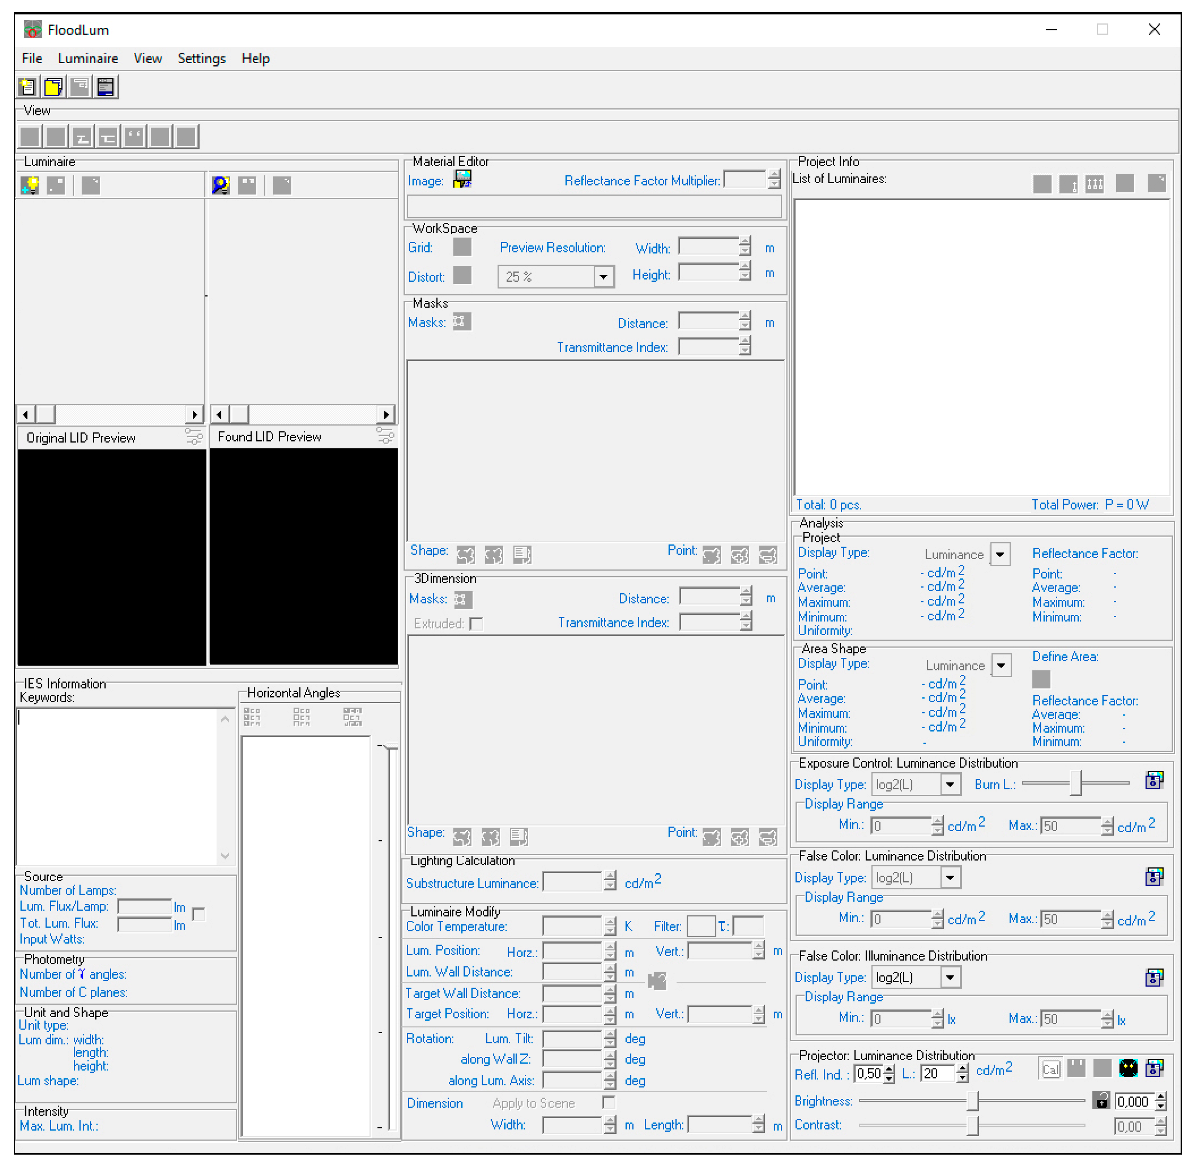Click save icon in Exposure Control panel
Image resolution: width=1196 pixels, height=1168 pixels.
tap(1154, 780)
